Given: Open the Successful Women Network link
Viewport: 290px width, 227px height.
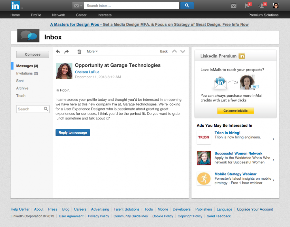Looking at the screenshot, I should pyautogui.click(x=238, y=153).
